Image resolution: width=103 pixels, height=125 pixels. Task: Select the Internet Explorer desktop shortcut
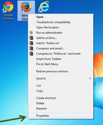[x=44, y=7]
